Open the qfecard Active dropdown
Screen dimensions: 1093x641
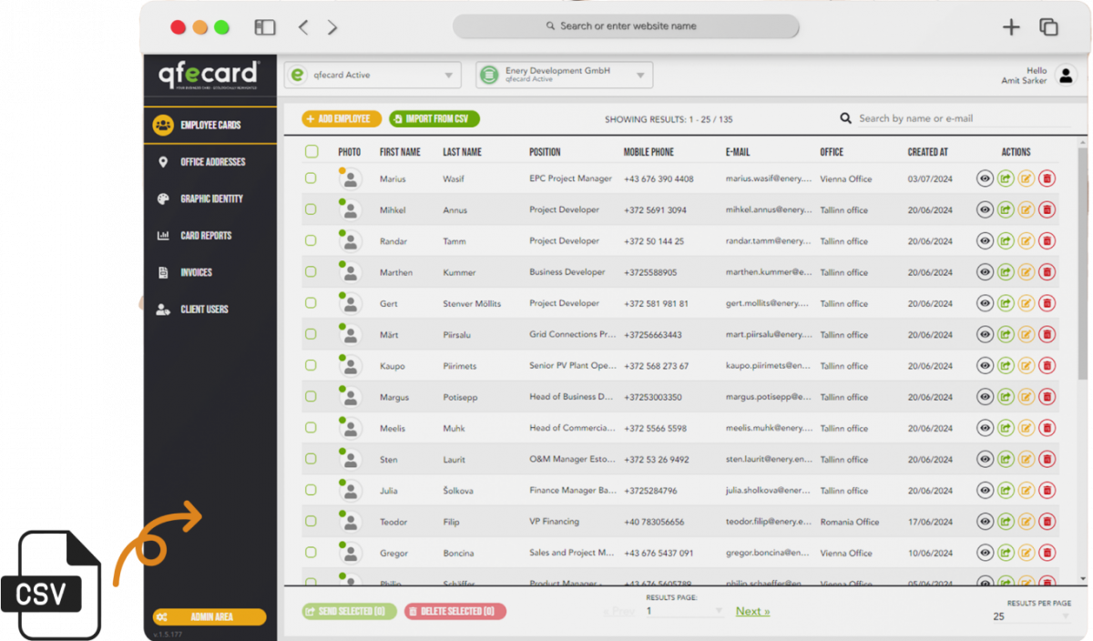(373, 75)
